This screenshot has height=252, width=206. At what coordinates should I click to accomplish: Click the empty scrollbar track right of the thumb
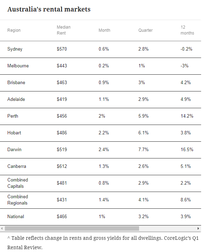click(168, 228)
